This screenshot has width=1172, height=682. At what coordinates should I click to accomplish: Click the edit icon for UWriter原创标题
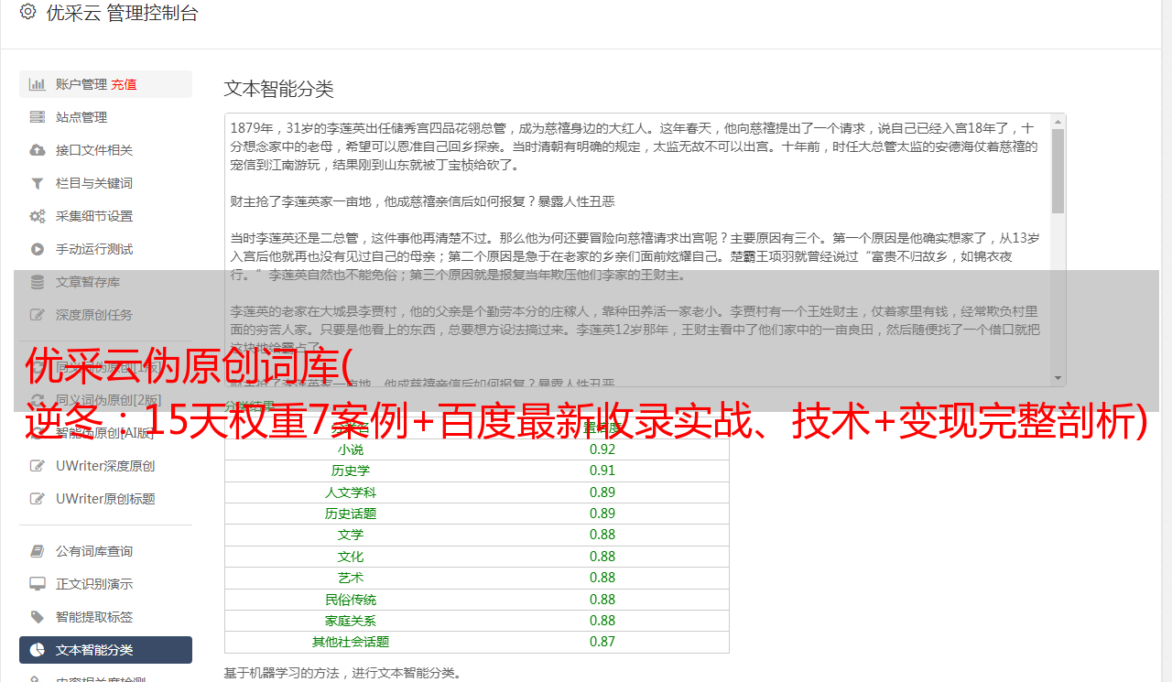38,499
